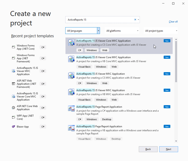The image size is (188, 161).
Task: Click the template list scrollbar thumb
Action: point(176,61)
